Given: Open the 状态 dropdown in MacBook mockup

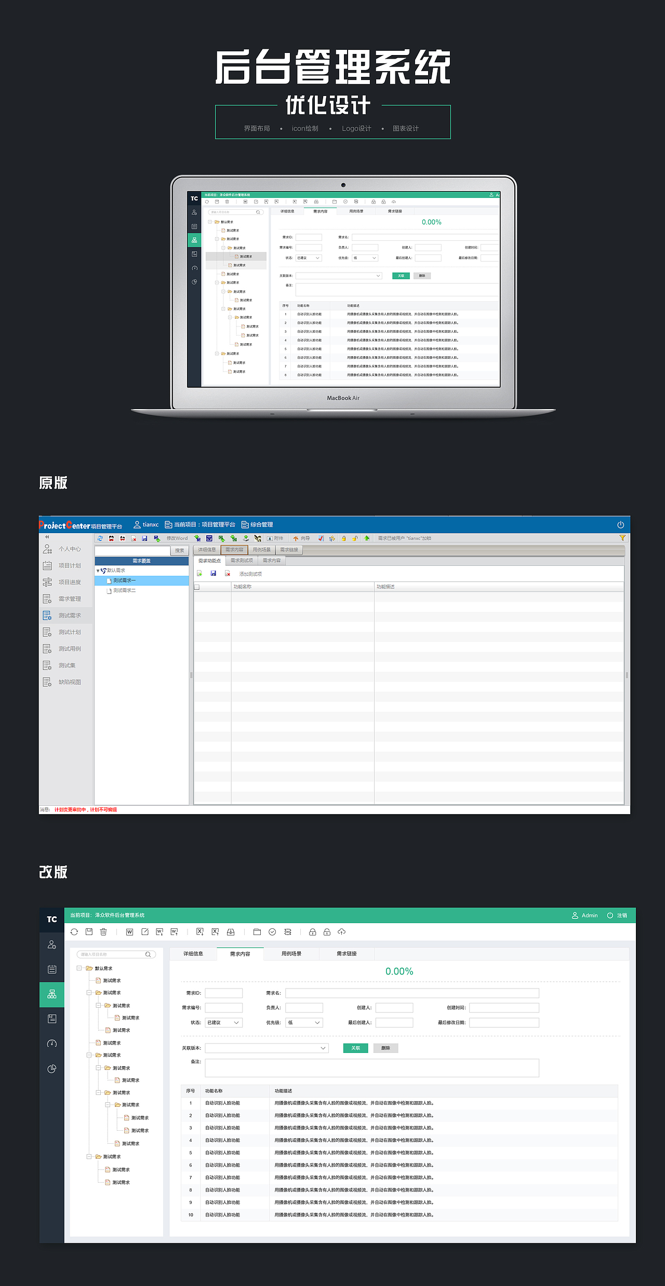Looking at the screenshot, I should (x=309, y=258).
